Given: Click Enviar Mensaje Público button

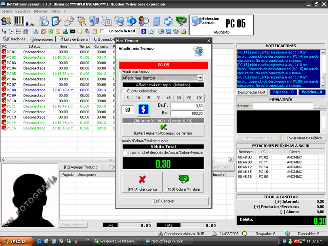Looking at the screenshot, I should (x=304, y=138).
